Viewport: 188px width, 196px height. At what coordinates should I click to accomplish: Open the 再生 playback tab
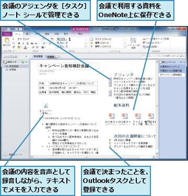(x=80, y=34)
